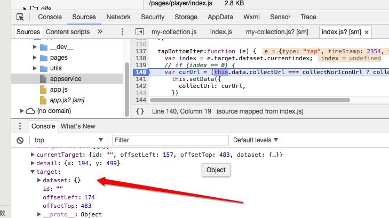
Task: Set breakpoint on line number 138
Action: (x=141, y=58)
